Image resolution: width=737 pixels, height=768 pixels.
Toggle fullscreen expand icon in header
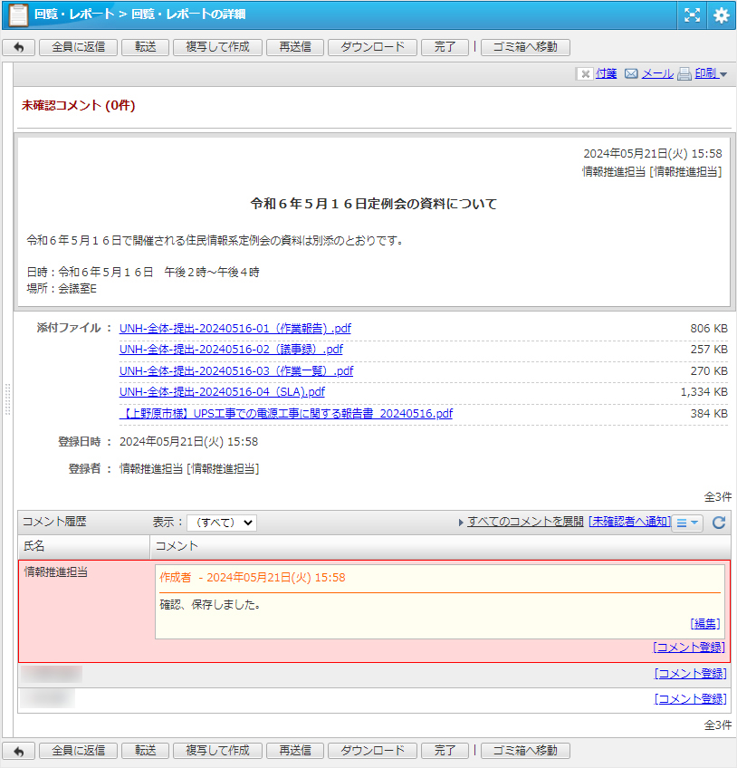[x=692, y=15]
